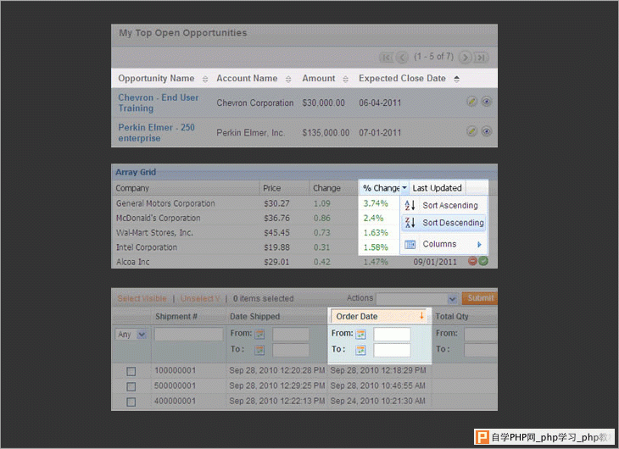This screenshot has width=619, height=449.
Task: Click Date Shipped From input field
Action: (291, 334)
